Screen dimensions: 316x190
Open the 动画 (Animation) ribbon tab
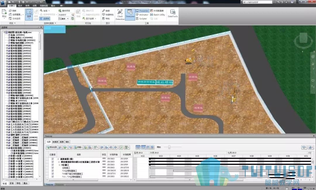(x=35, y=6)
